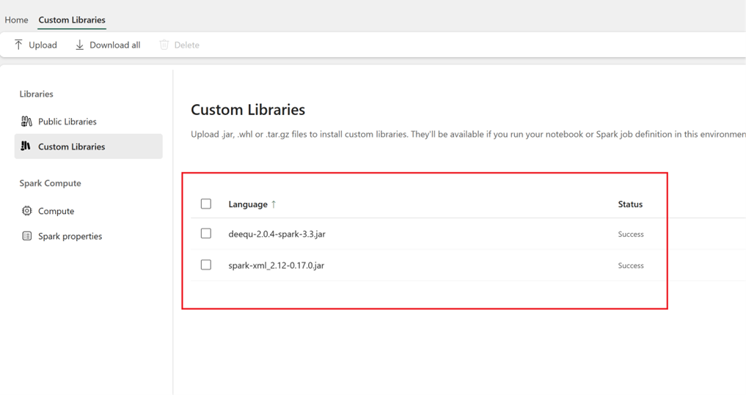Click the Download all arrow icon
The width and height of the screenshot is (746, 395).
[x=79, y=45]
